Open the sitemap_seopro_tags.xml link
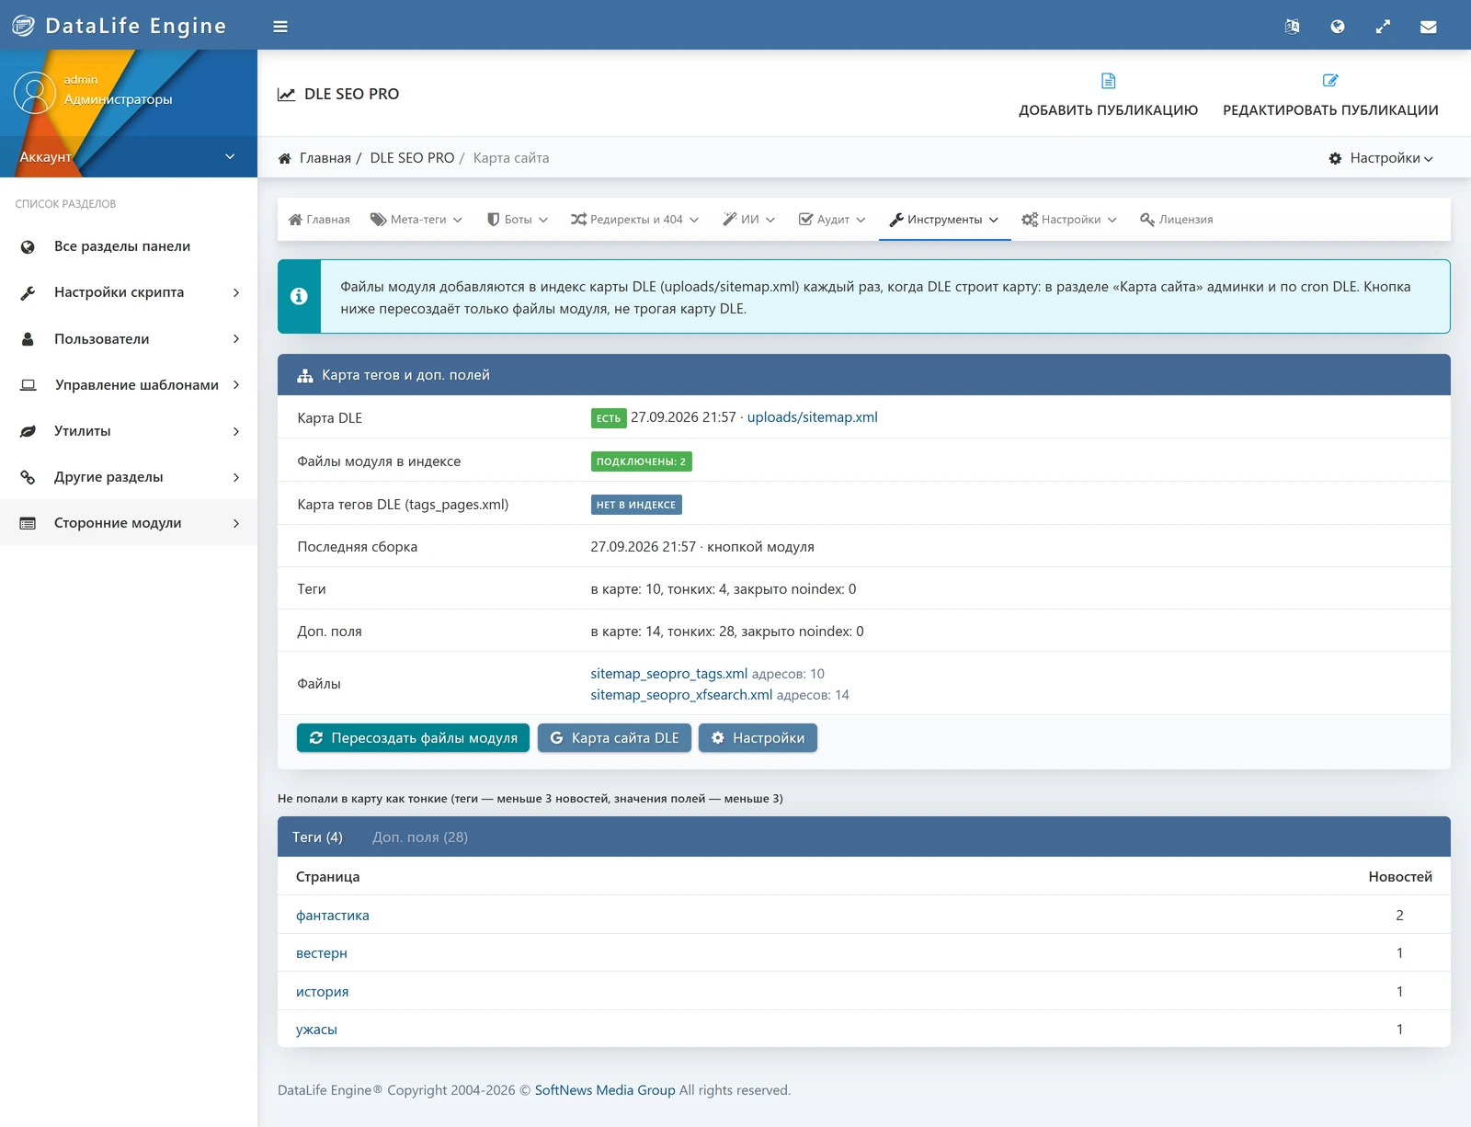Viewport: 1471px width, 1127px height. coord(668,674)
